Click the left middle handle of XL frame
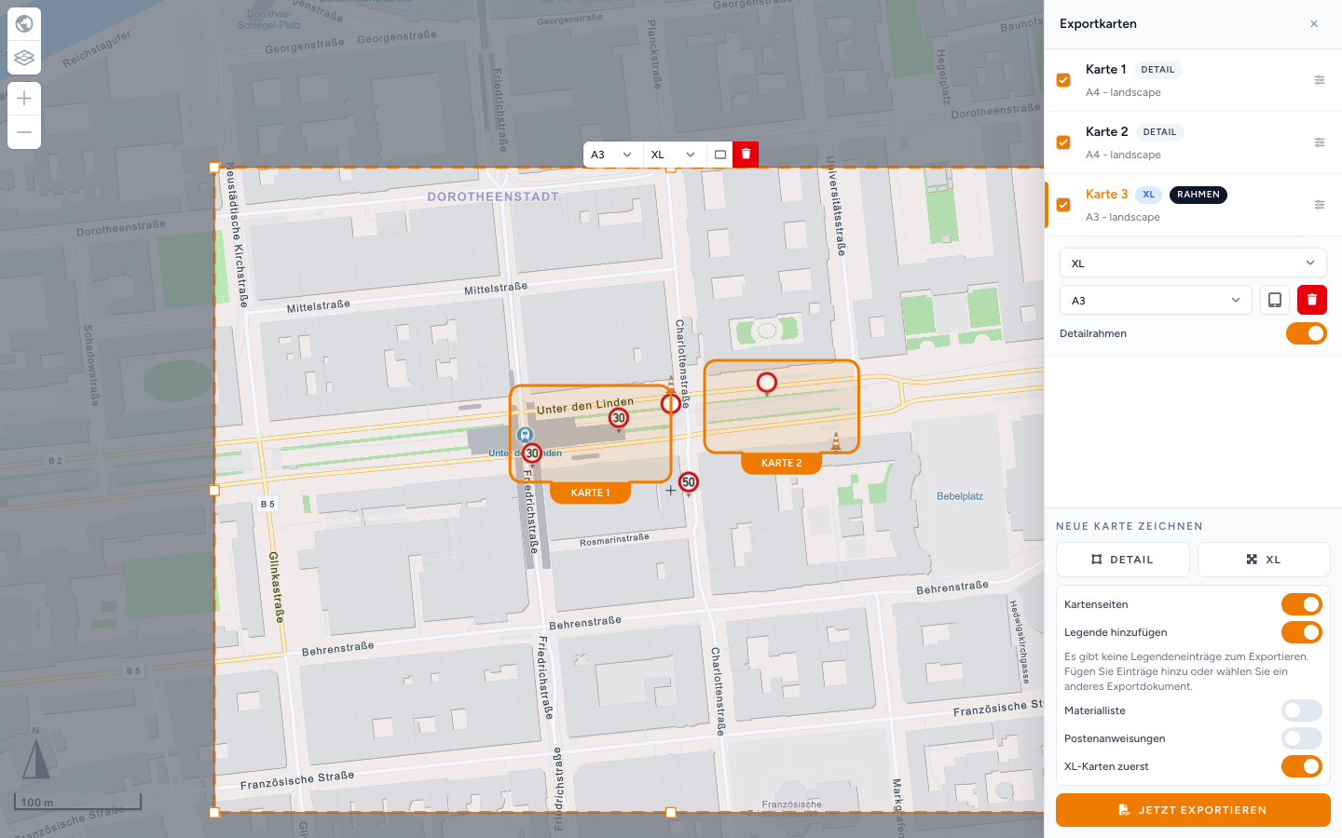The height and width of the screenshot is (838, 1342). coord(214,490)
